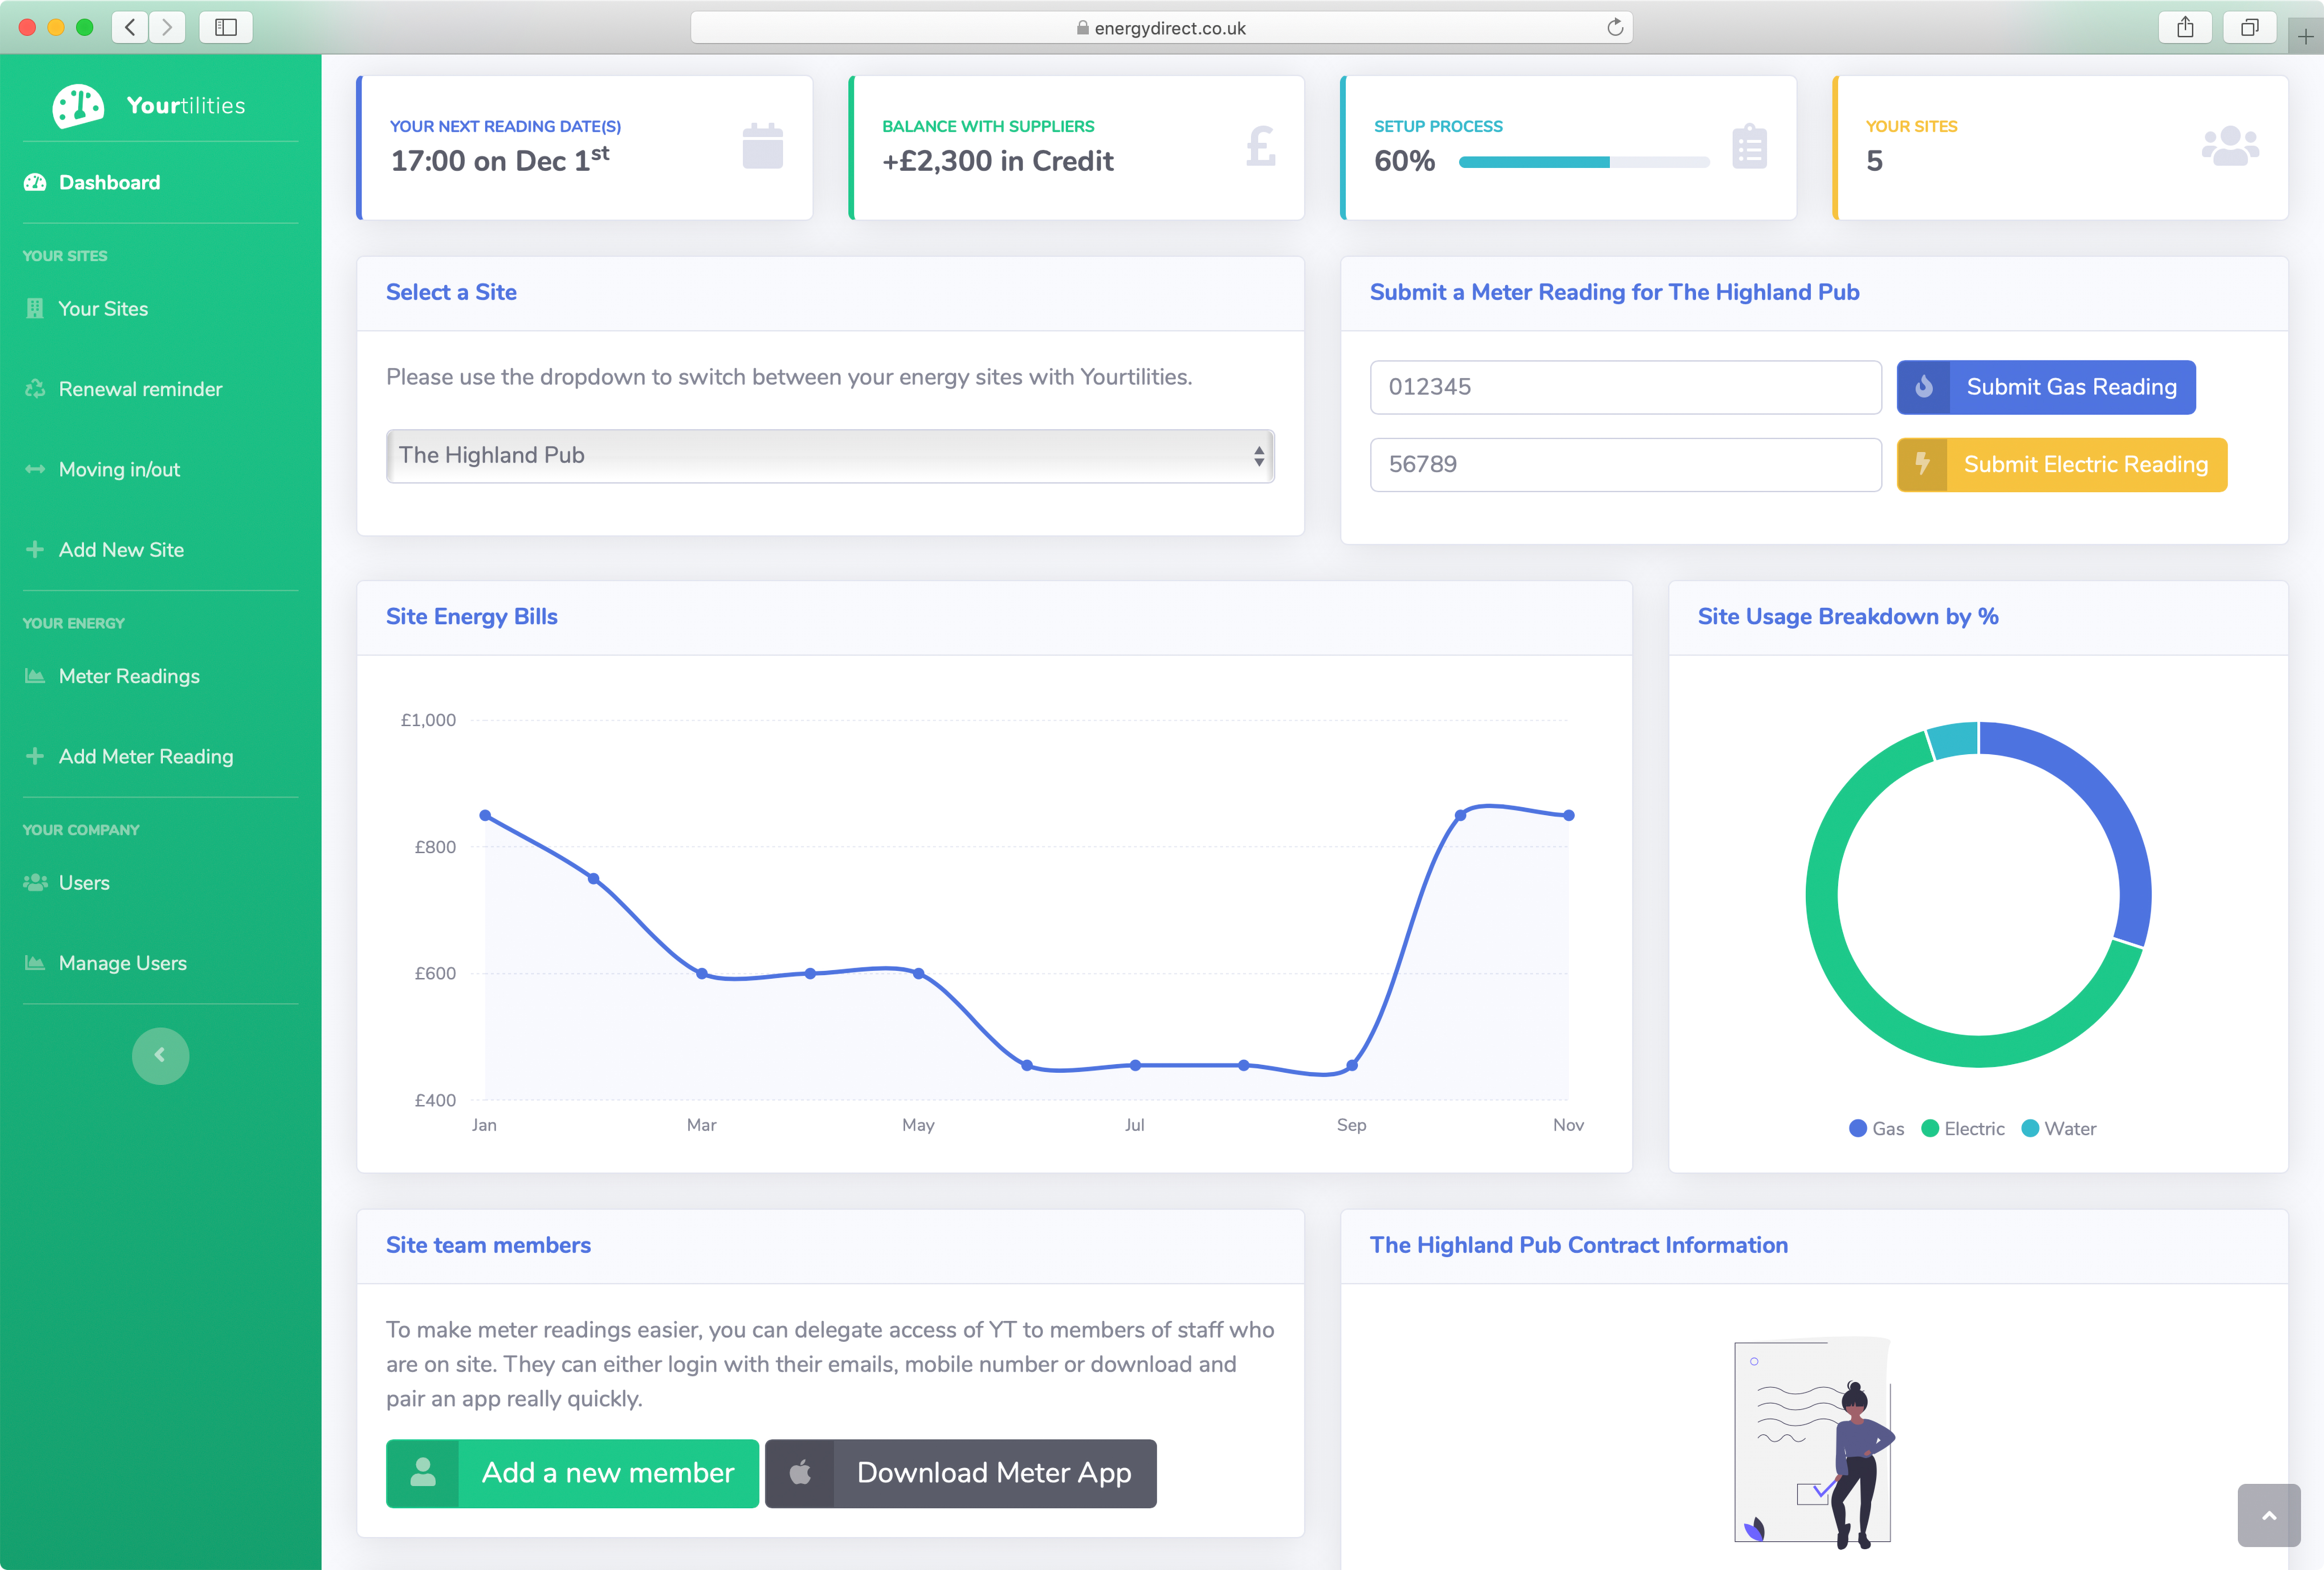2324x1570 pixels.
Task: Open Meter Readings menu item
Action: (x=129, y=676)
